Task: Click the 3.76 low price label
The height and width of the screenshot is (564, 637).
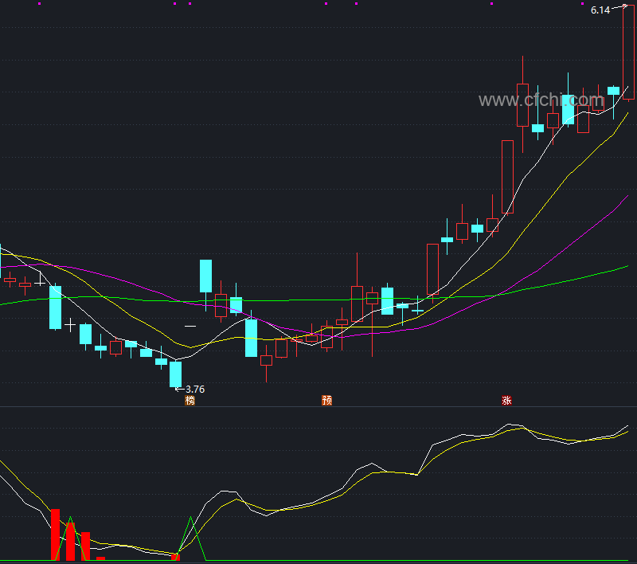Action: [195, 390]
